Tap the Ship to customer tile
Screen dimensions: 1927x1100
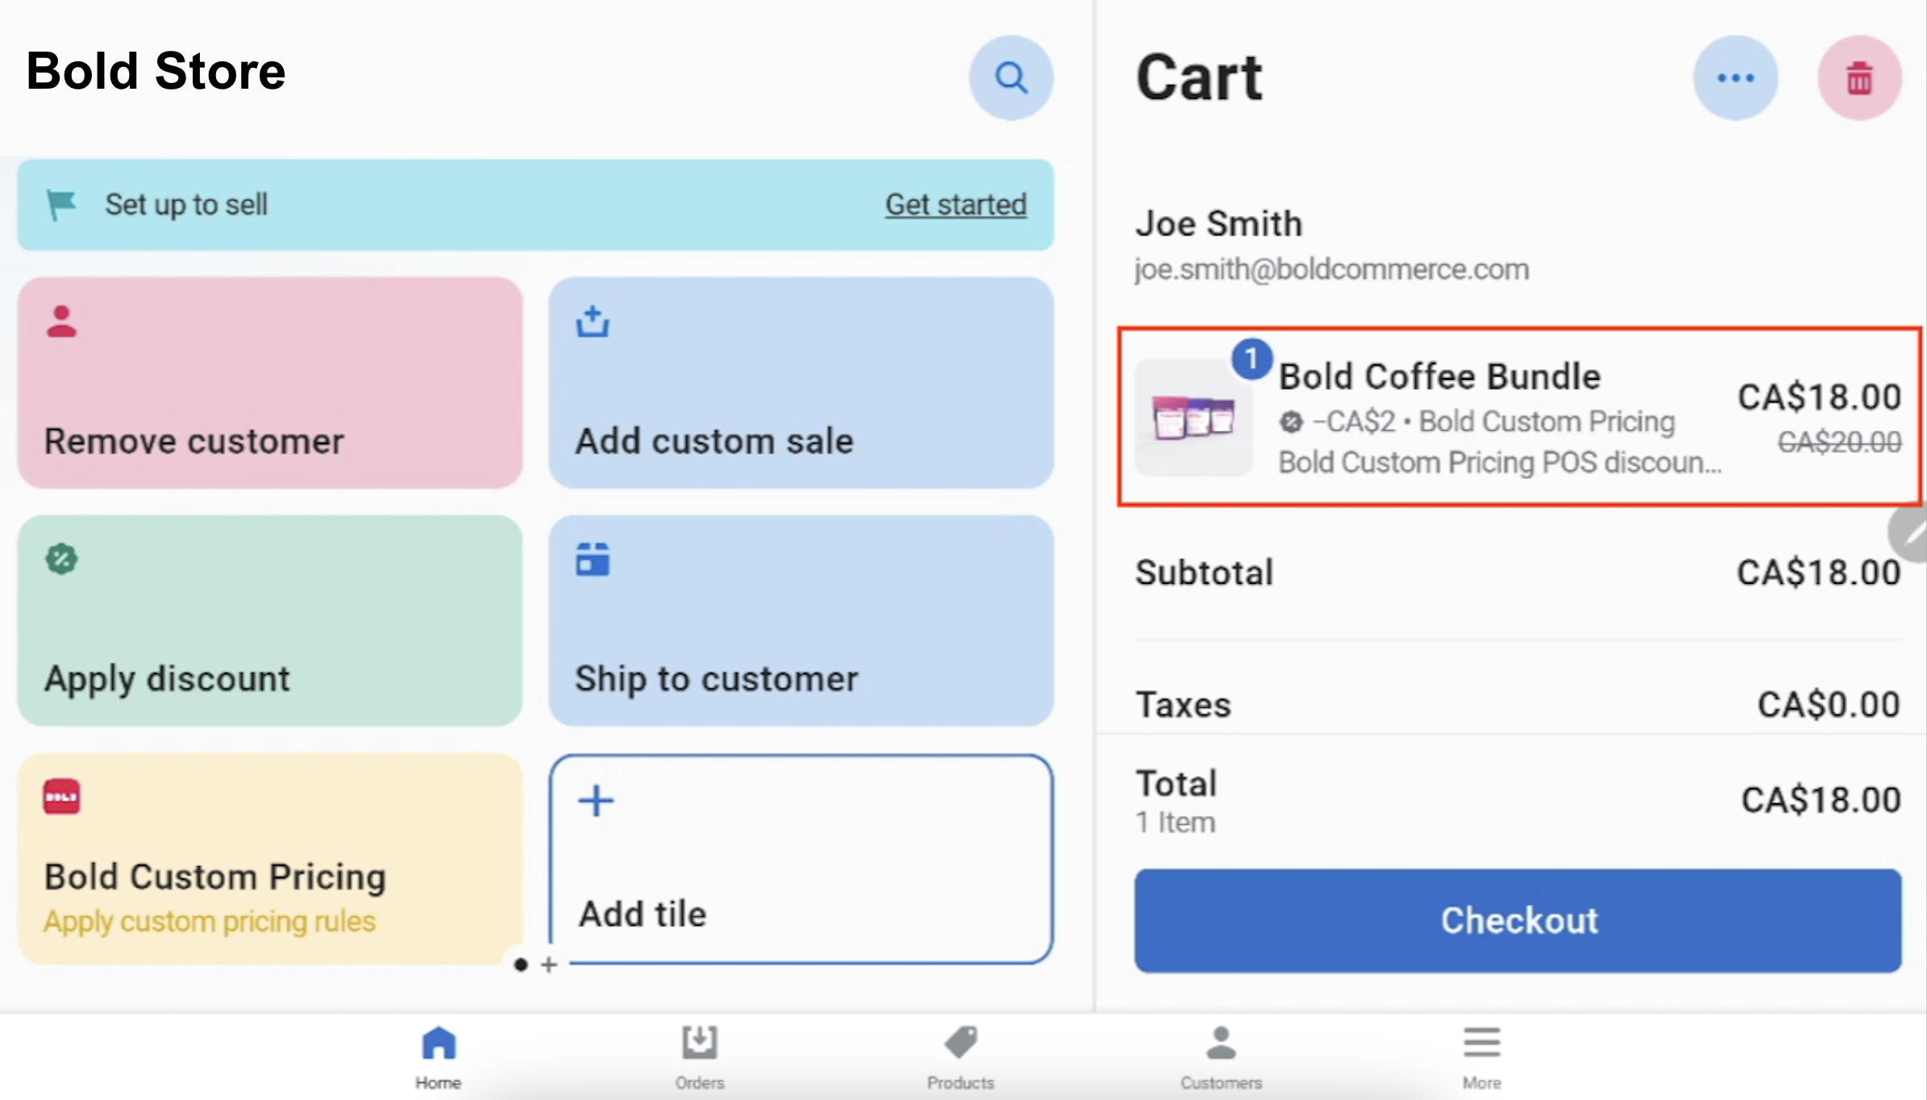pos(801,621)
